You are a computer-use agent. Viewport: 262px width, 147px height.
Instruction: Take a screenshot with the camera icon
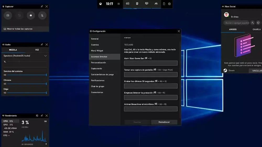(x=8, y=15)
